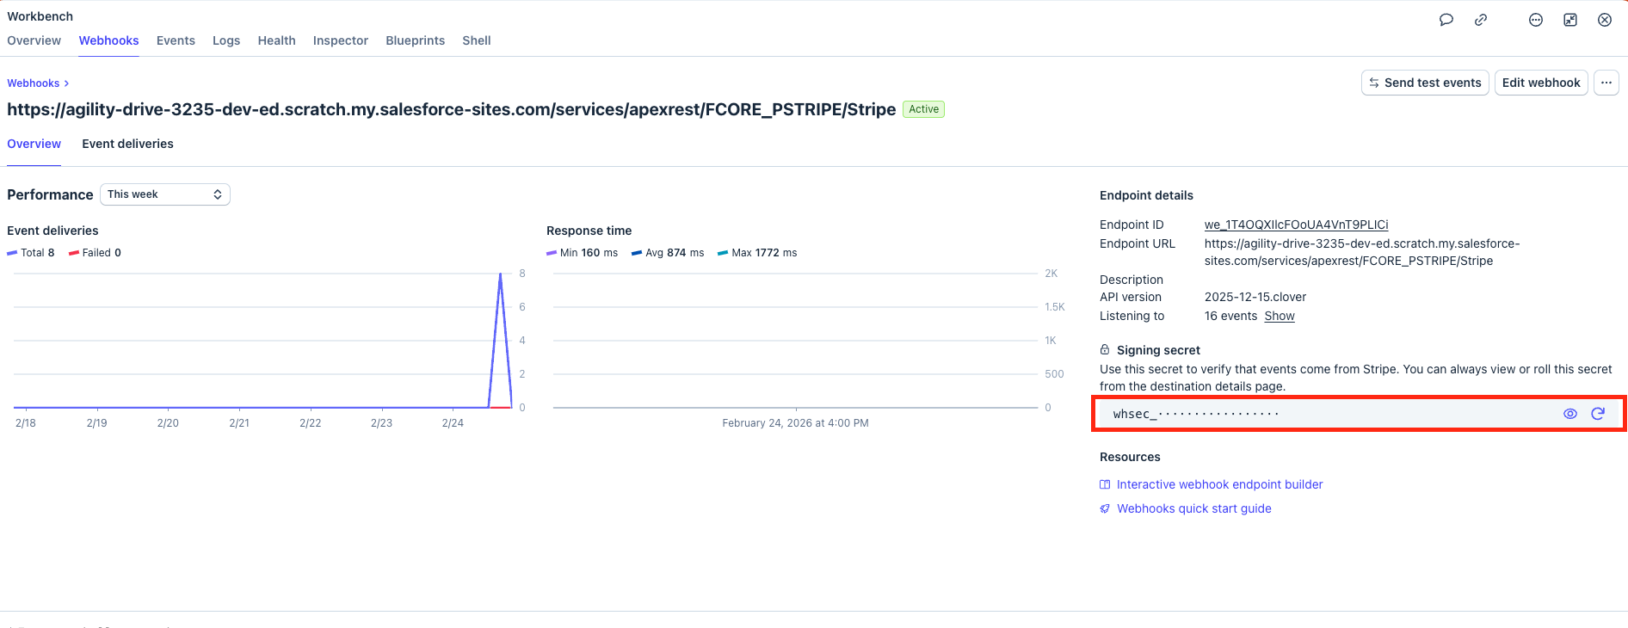This screenshot has height=628, width=1628.
Task: Click the 2/21 date label on chart
Action: pyautogui.click(x=239, y=423)
